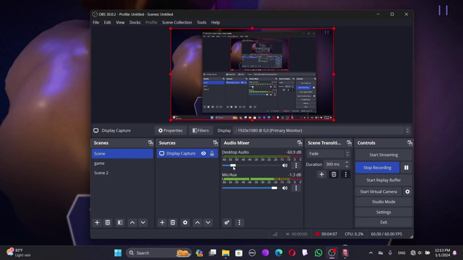Open Display Capture Properties
Viewport: 463px width, 260px height.
171,131
